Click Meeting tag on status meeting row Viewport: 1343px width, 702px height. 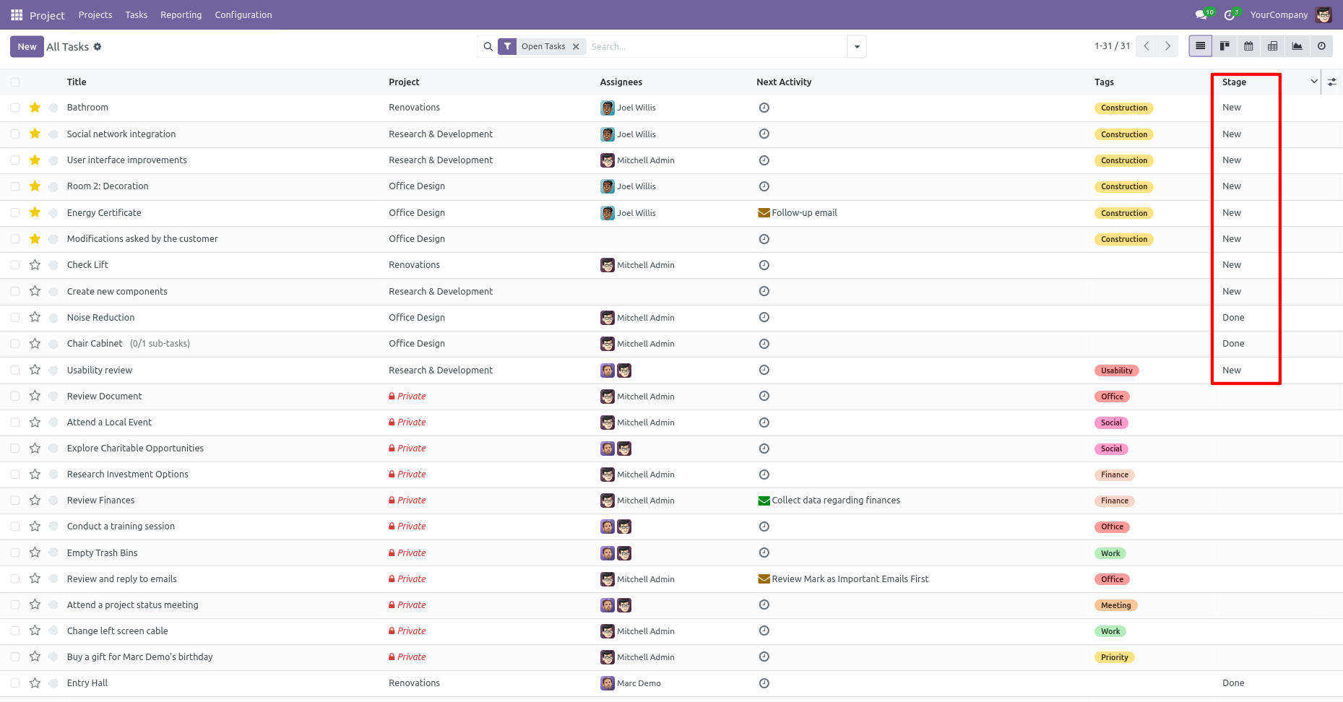pos(1116,605)
